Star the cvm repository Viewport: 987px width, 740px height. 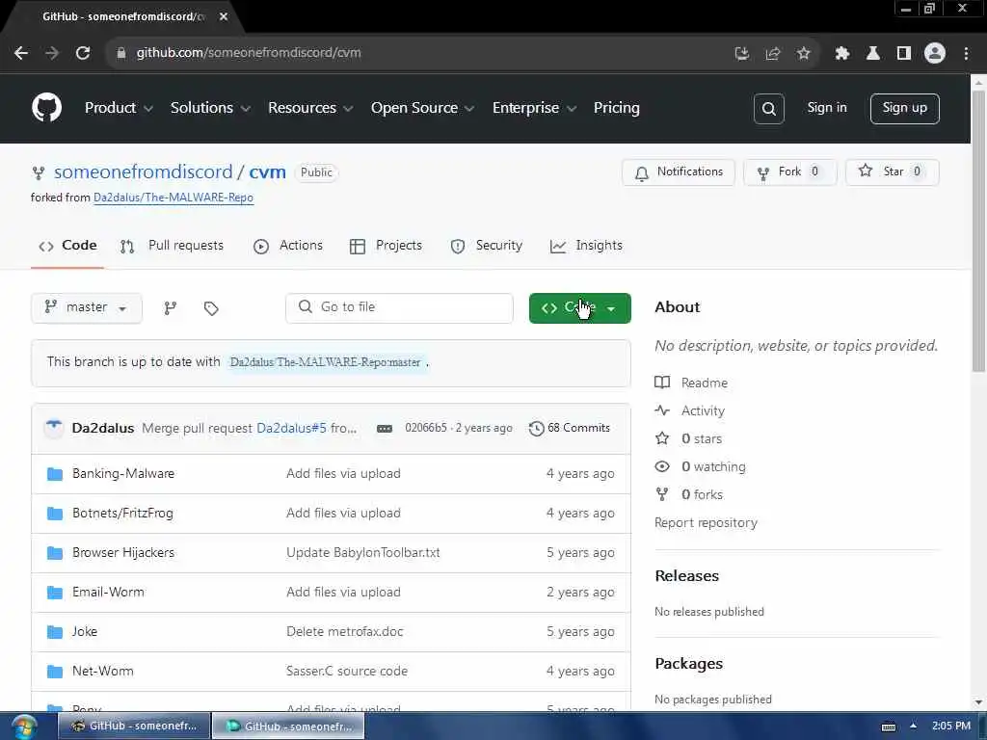pyautogui.click(x=892, y=172)
